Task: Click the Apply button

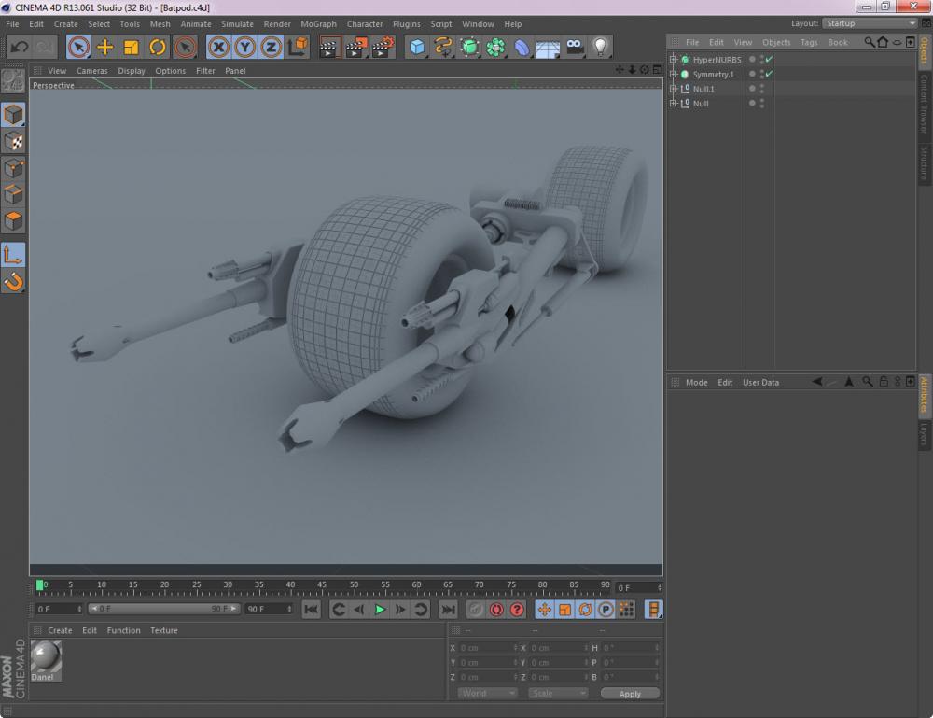Action: point(630,694)
